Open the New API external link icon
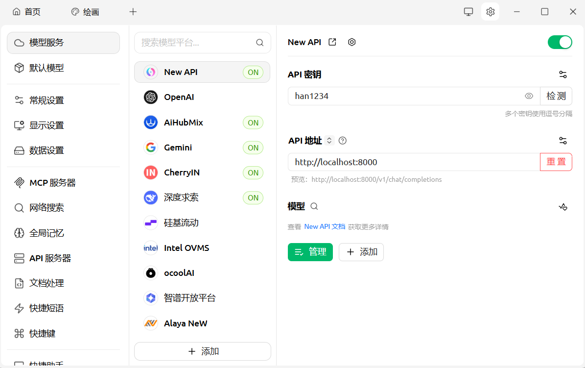Image resolution: width=585 pixels, height=368 pixels. [x=332, y=42]
